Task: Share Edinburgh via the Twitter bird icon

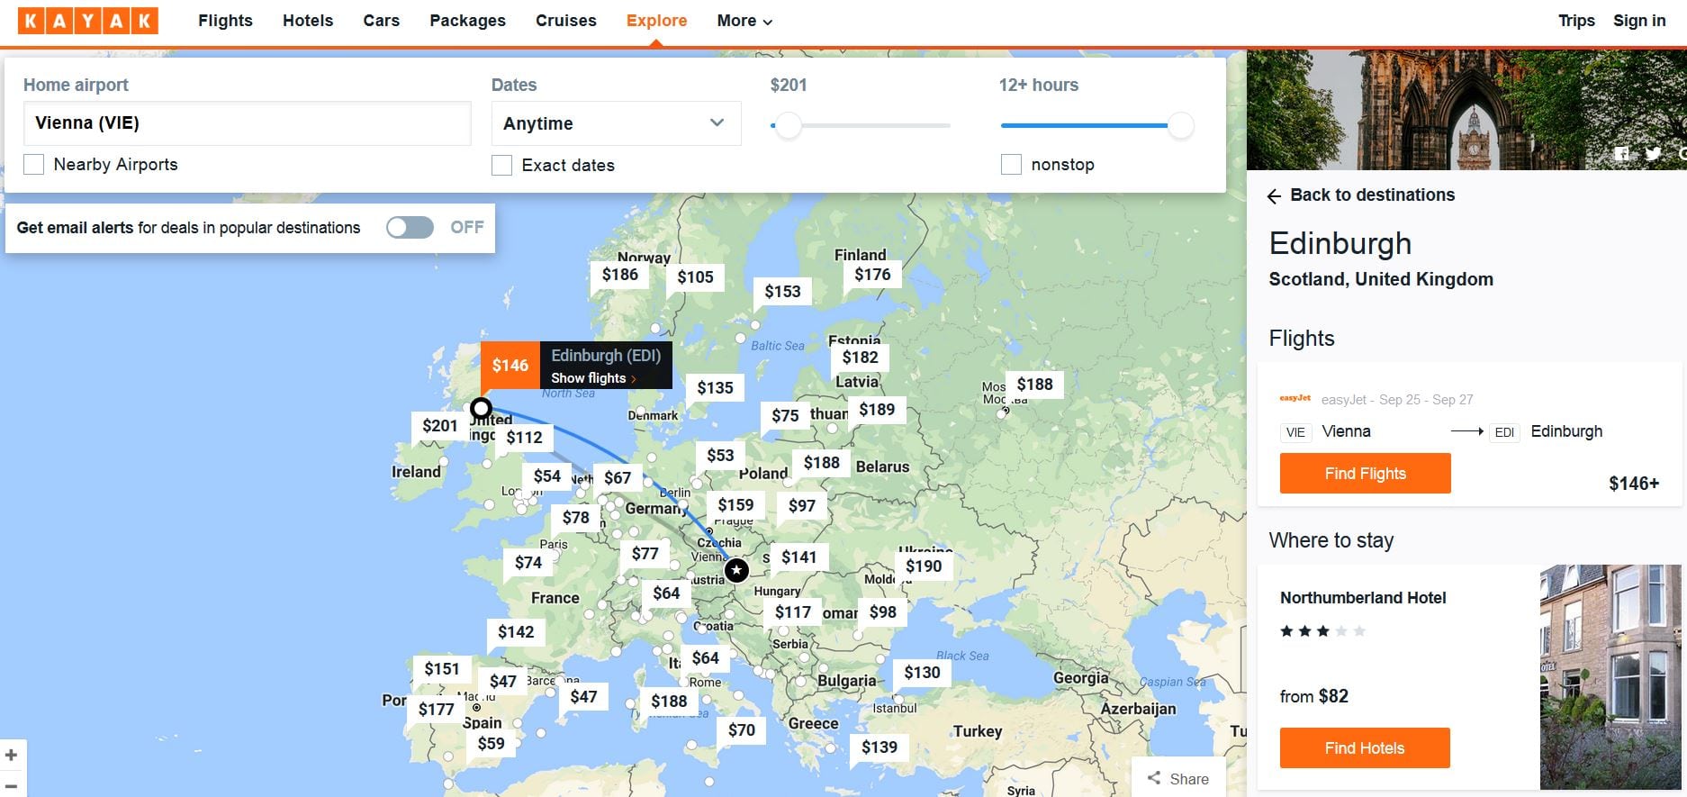Action: 1653,154
